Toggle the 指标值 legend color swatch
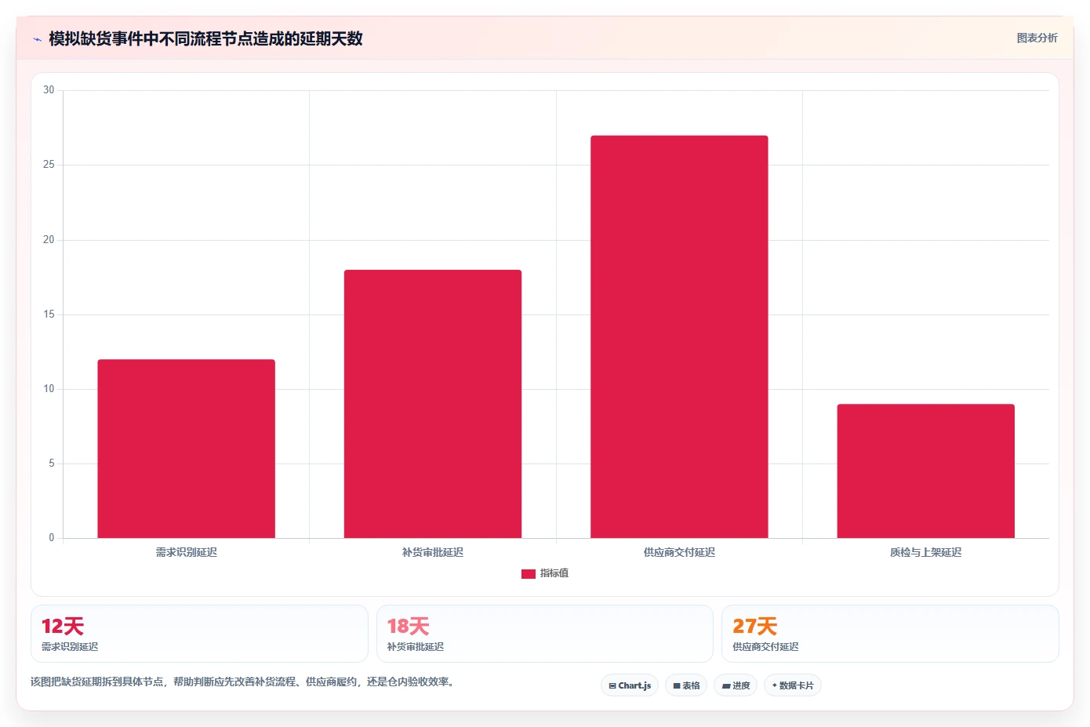 coord(529,574)
